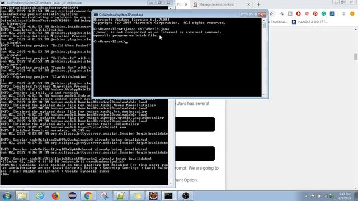Click the blue UI extension icon

[332, 13]
